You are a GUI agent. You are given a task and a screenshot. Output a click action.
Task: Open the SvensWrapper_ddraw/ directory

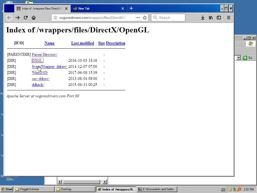pos(49,67)
